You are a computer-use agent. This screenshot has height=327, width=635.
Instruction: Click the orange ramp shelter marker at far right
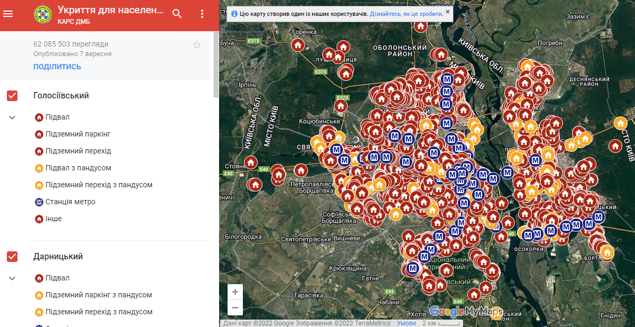(x=621, y=123)
